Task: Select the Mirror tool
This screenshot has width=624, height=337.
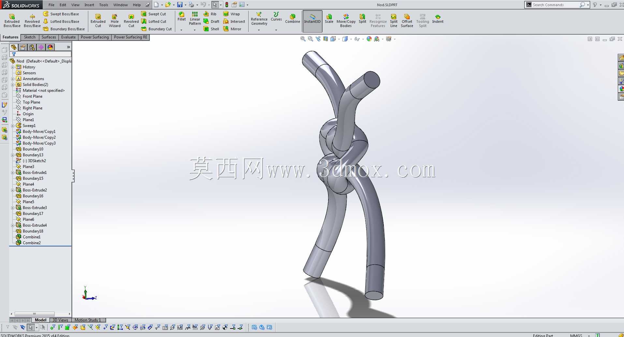Action: (x=232, y=29)
